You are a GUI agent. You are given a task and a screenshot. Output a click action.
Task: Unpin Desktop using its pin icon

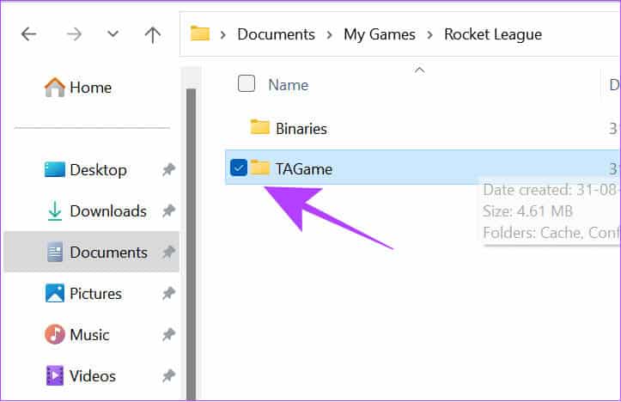[x=168, y=170]
